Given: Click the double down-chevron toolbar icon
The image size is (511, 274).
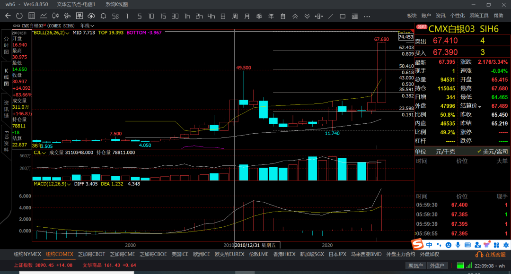Looking at the screenshot, I should tap(307, 16).
